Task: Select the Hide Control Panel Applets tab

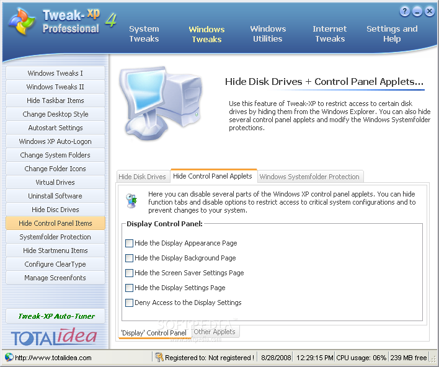Action: click(x=213, y=176)
